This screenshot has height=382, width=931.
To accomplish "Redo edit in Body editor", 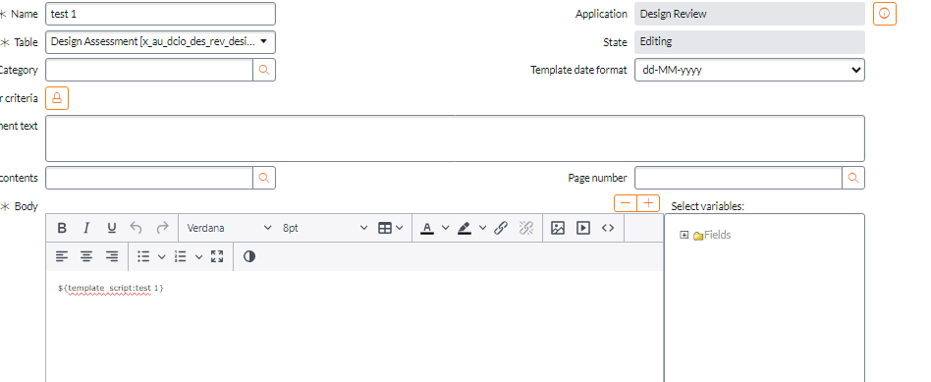I will pos(162,228).
